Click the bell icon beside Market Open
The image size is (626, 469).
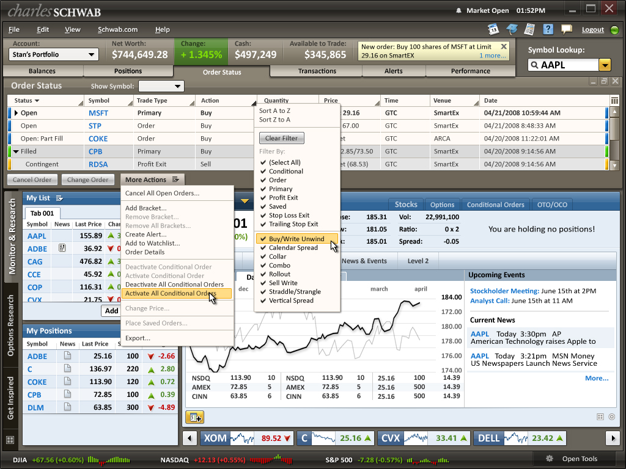click(x=458, y=11)
